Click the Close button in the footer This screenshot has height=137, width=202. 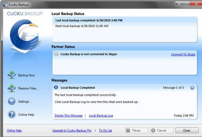(x=187, y=131)
